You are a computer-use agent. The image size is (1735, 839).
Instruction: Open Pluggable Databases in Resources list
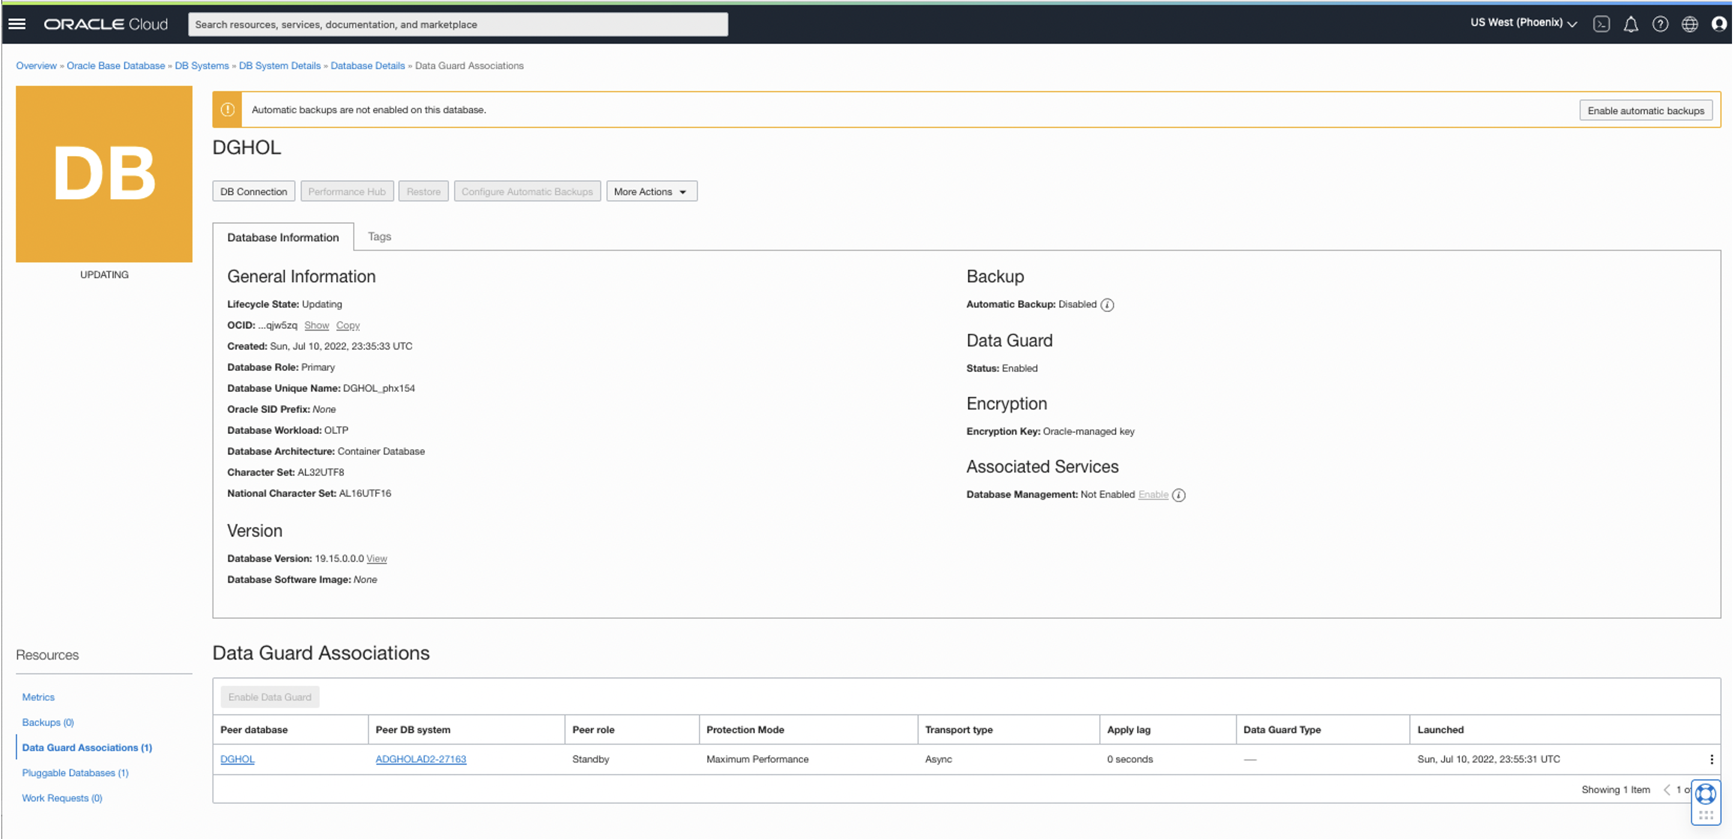coord(75,773)
